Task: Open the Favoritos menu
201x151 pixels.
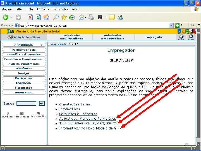Action: point(43,9)
